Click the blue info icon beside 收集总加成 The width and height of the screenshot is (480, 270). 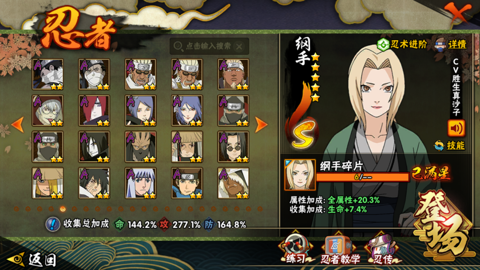click(x=52, y=224)
